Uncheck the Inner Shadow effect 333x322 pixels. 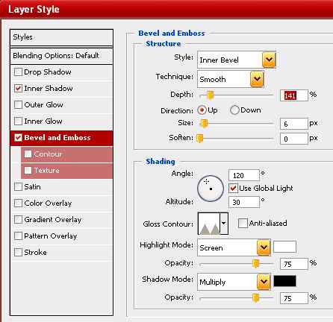[18, 89]
